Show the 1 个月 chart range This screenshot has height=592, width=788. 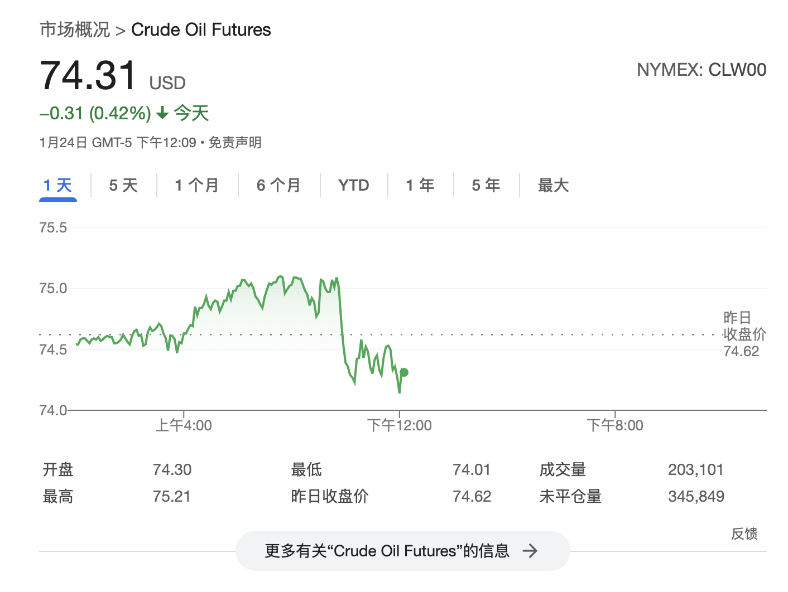coord(196,185)
